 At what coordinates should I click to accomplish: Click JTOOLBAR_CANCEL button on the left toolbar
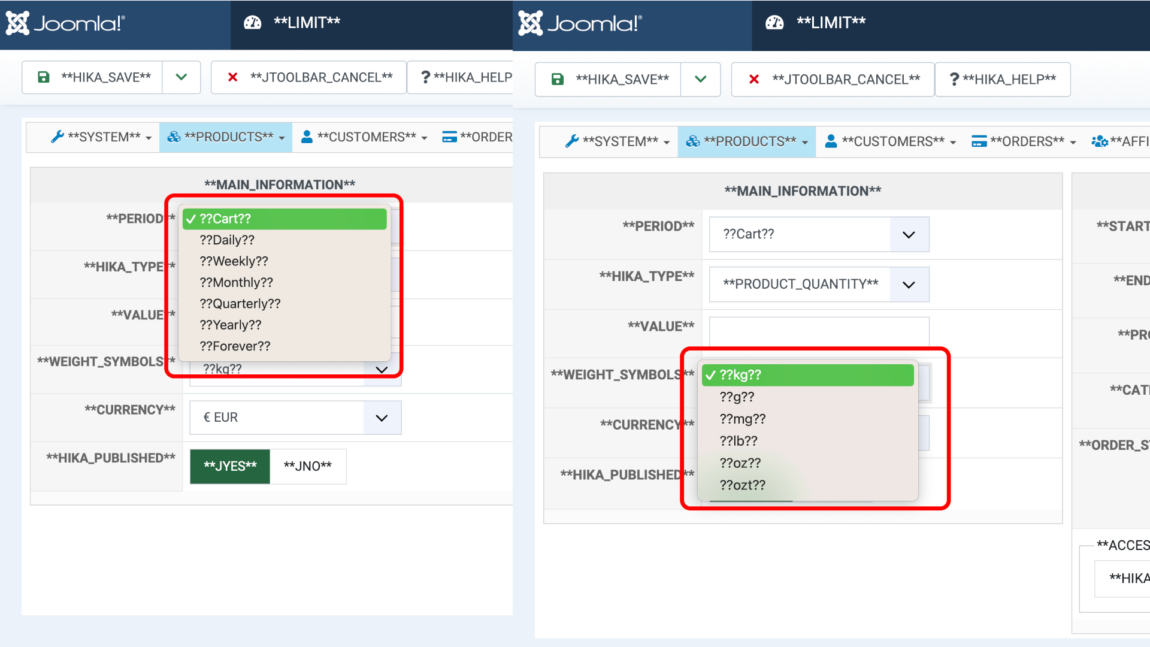pyautogui.click(x=309, y=77)
